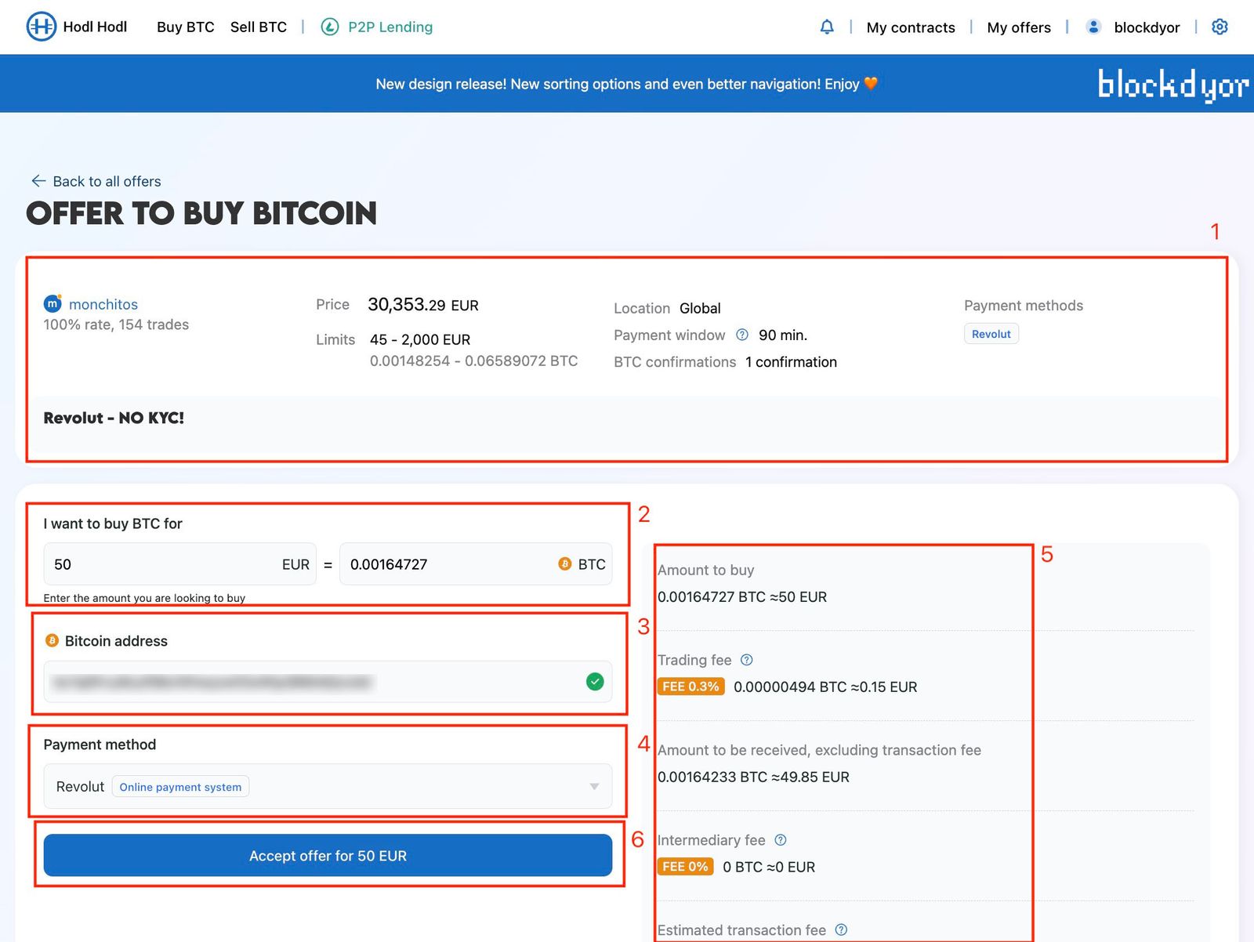Screen dimensions: 1254x942
Task: Click the Hodl Hodl logo
Action: pyautogui.click(x=41, y=27)
